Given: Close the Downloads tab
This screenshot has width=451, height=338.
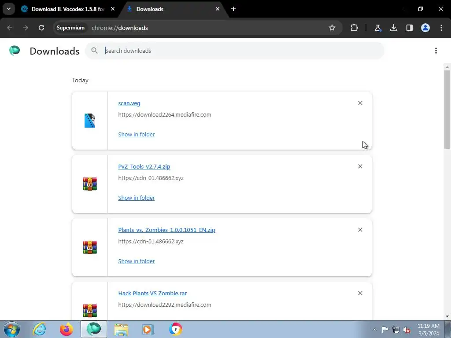Looking at the screenshot, I should pyautogui.click(x=218, y=9).
